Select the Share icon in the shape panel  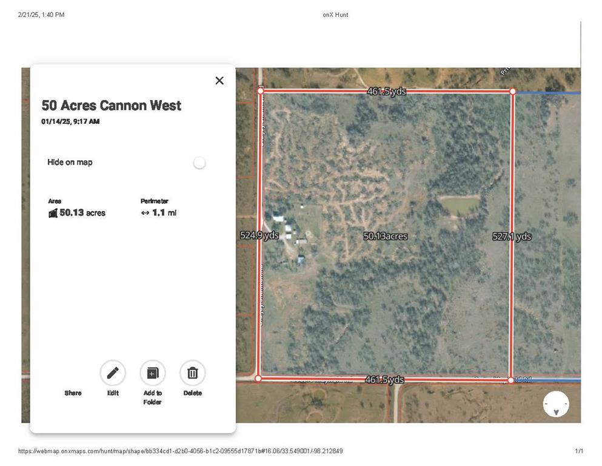coord(73,373)
